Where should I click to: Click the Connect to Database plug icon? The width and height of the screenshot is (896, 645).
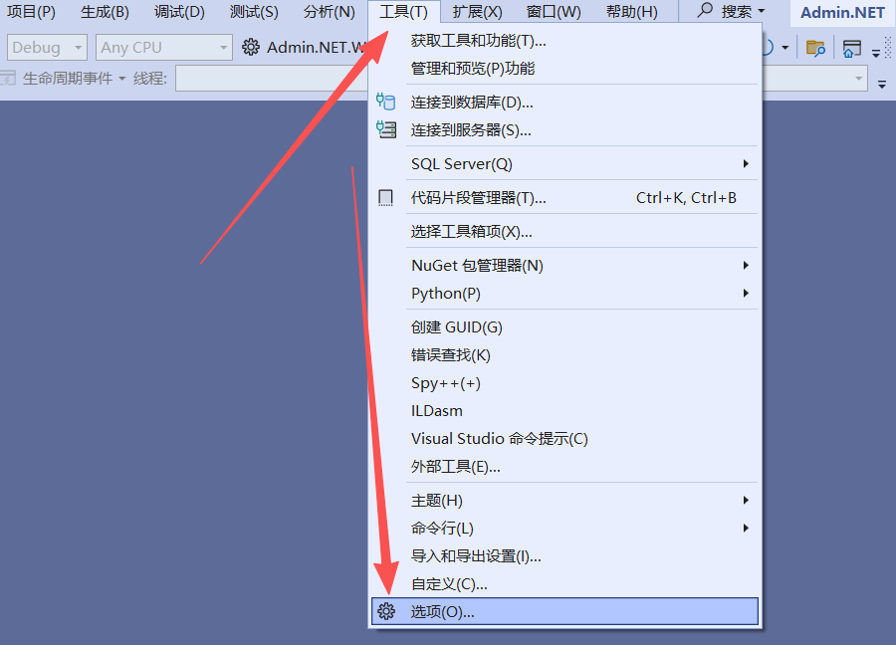tap(385, 102)
